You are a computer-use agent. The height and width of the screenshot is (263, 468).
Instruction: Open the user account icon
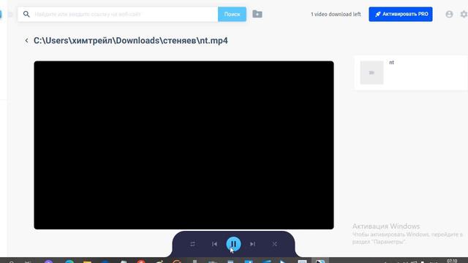pyautogui.click(x=449, y=15)
